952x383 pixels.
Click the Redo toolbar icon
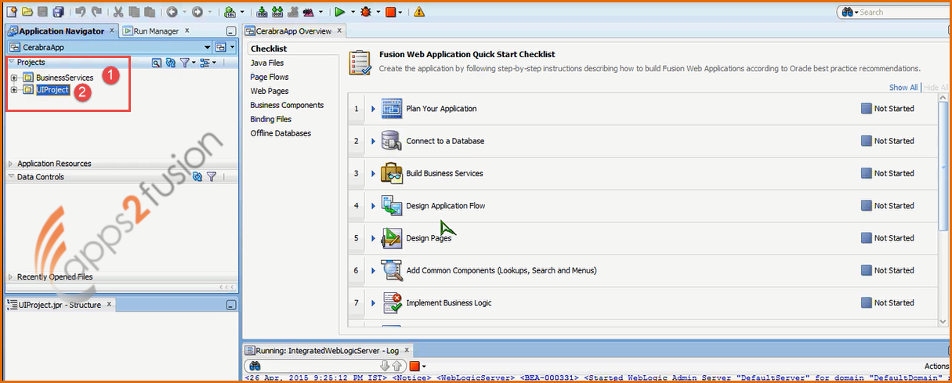(x=96, y=12)
